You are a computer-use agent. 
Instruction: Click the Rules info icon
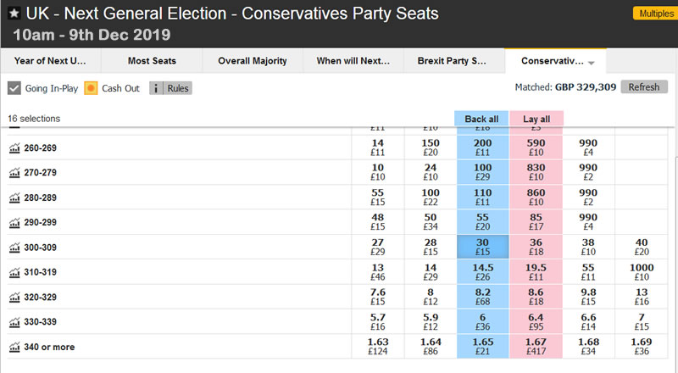pos(157,88)
